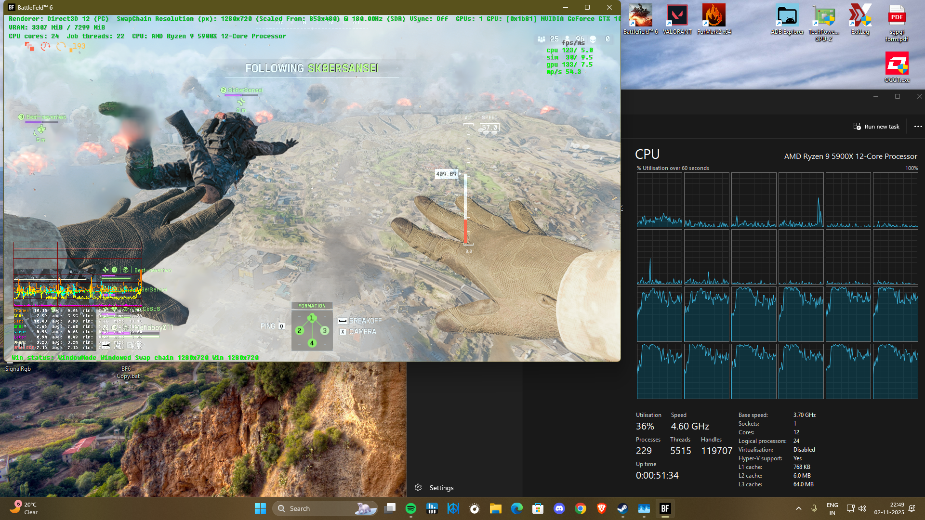Open TechPowerUp GPU-Z desktop icon
This screenshot has height=520, width=925.
point(823,19)
